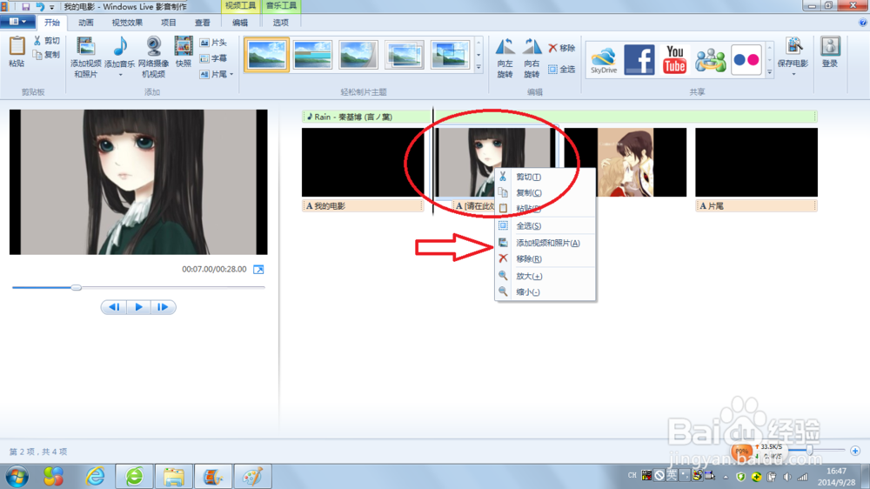The image size is (870, 489).
Task: Rotate right (向右旋转)
Action: tap(532, 57)
